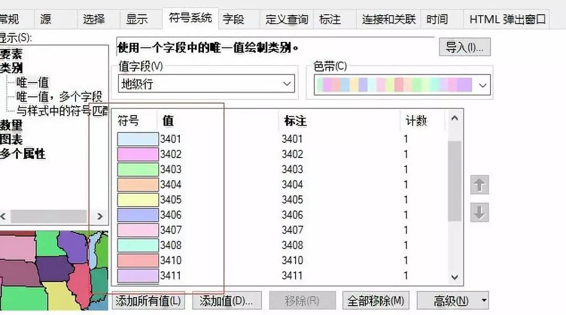
Task: Open the 连接和关联 tab
Action: [x=389, y=19]
